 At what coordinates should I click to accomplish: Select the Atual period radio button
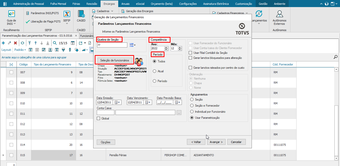[154, 71]
